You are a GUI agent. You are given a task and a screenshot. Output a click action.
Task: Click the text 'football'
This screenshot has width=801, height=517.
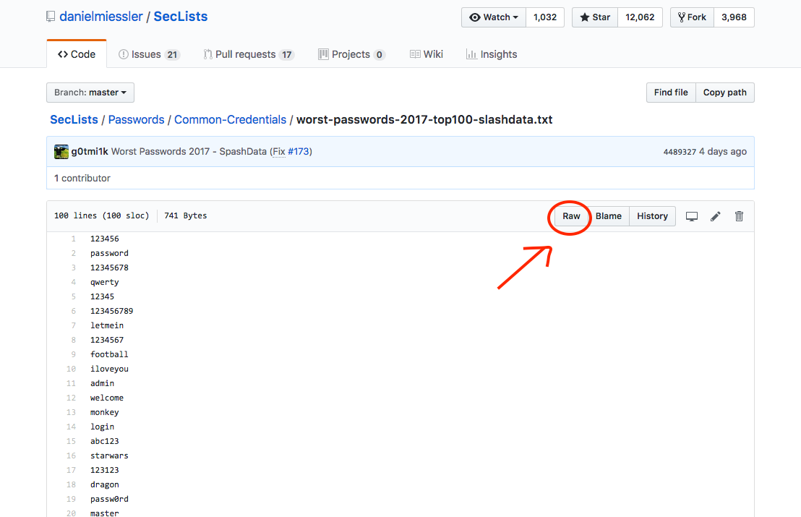[x=109, y=354]
